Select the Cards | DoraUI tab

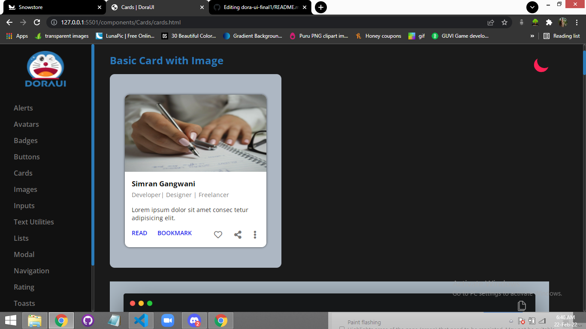pyautogui.click(x=157, y=7)
